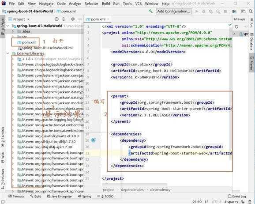
Task: Click the Debug bug icon in toolbar
Action: [204, 11]
